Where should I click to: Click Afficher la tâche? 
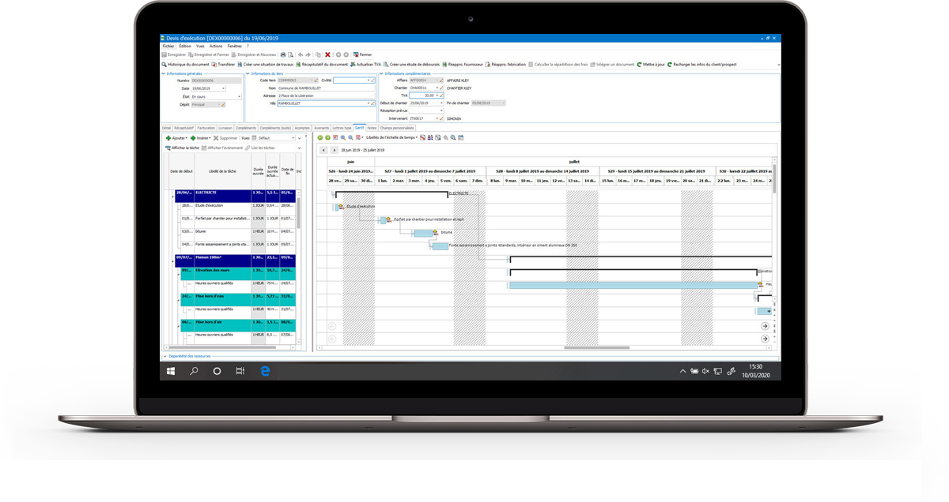(x=182, y=148)
